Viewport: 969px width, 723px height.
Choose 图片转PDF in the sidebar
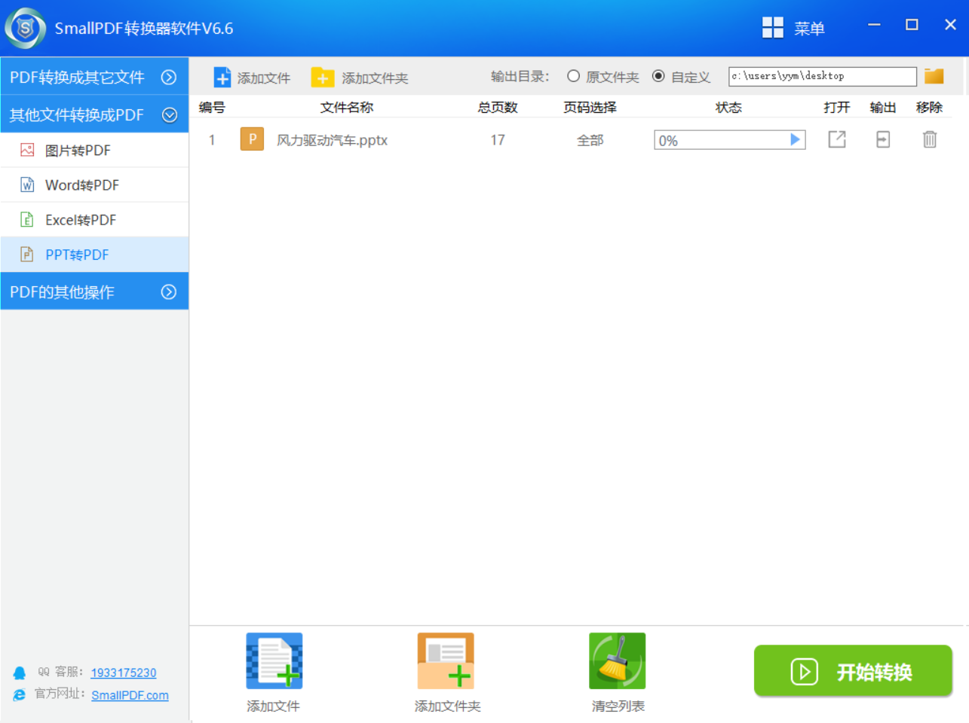[x=94, y=150]
